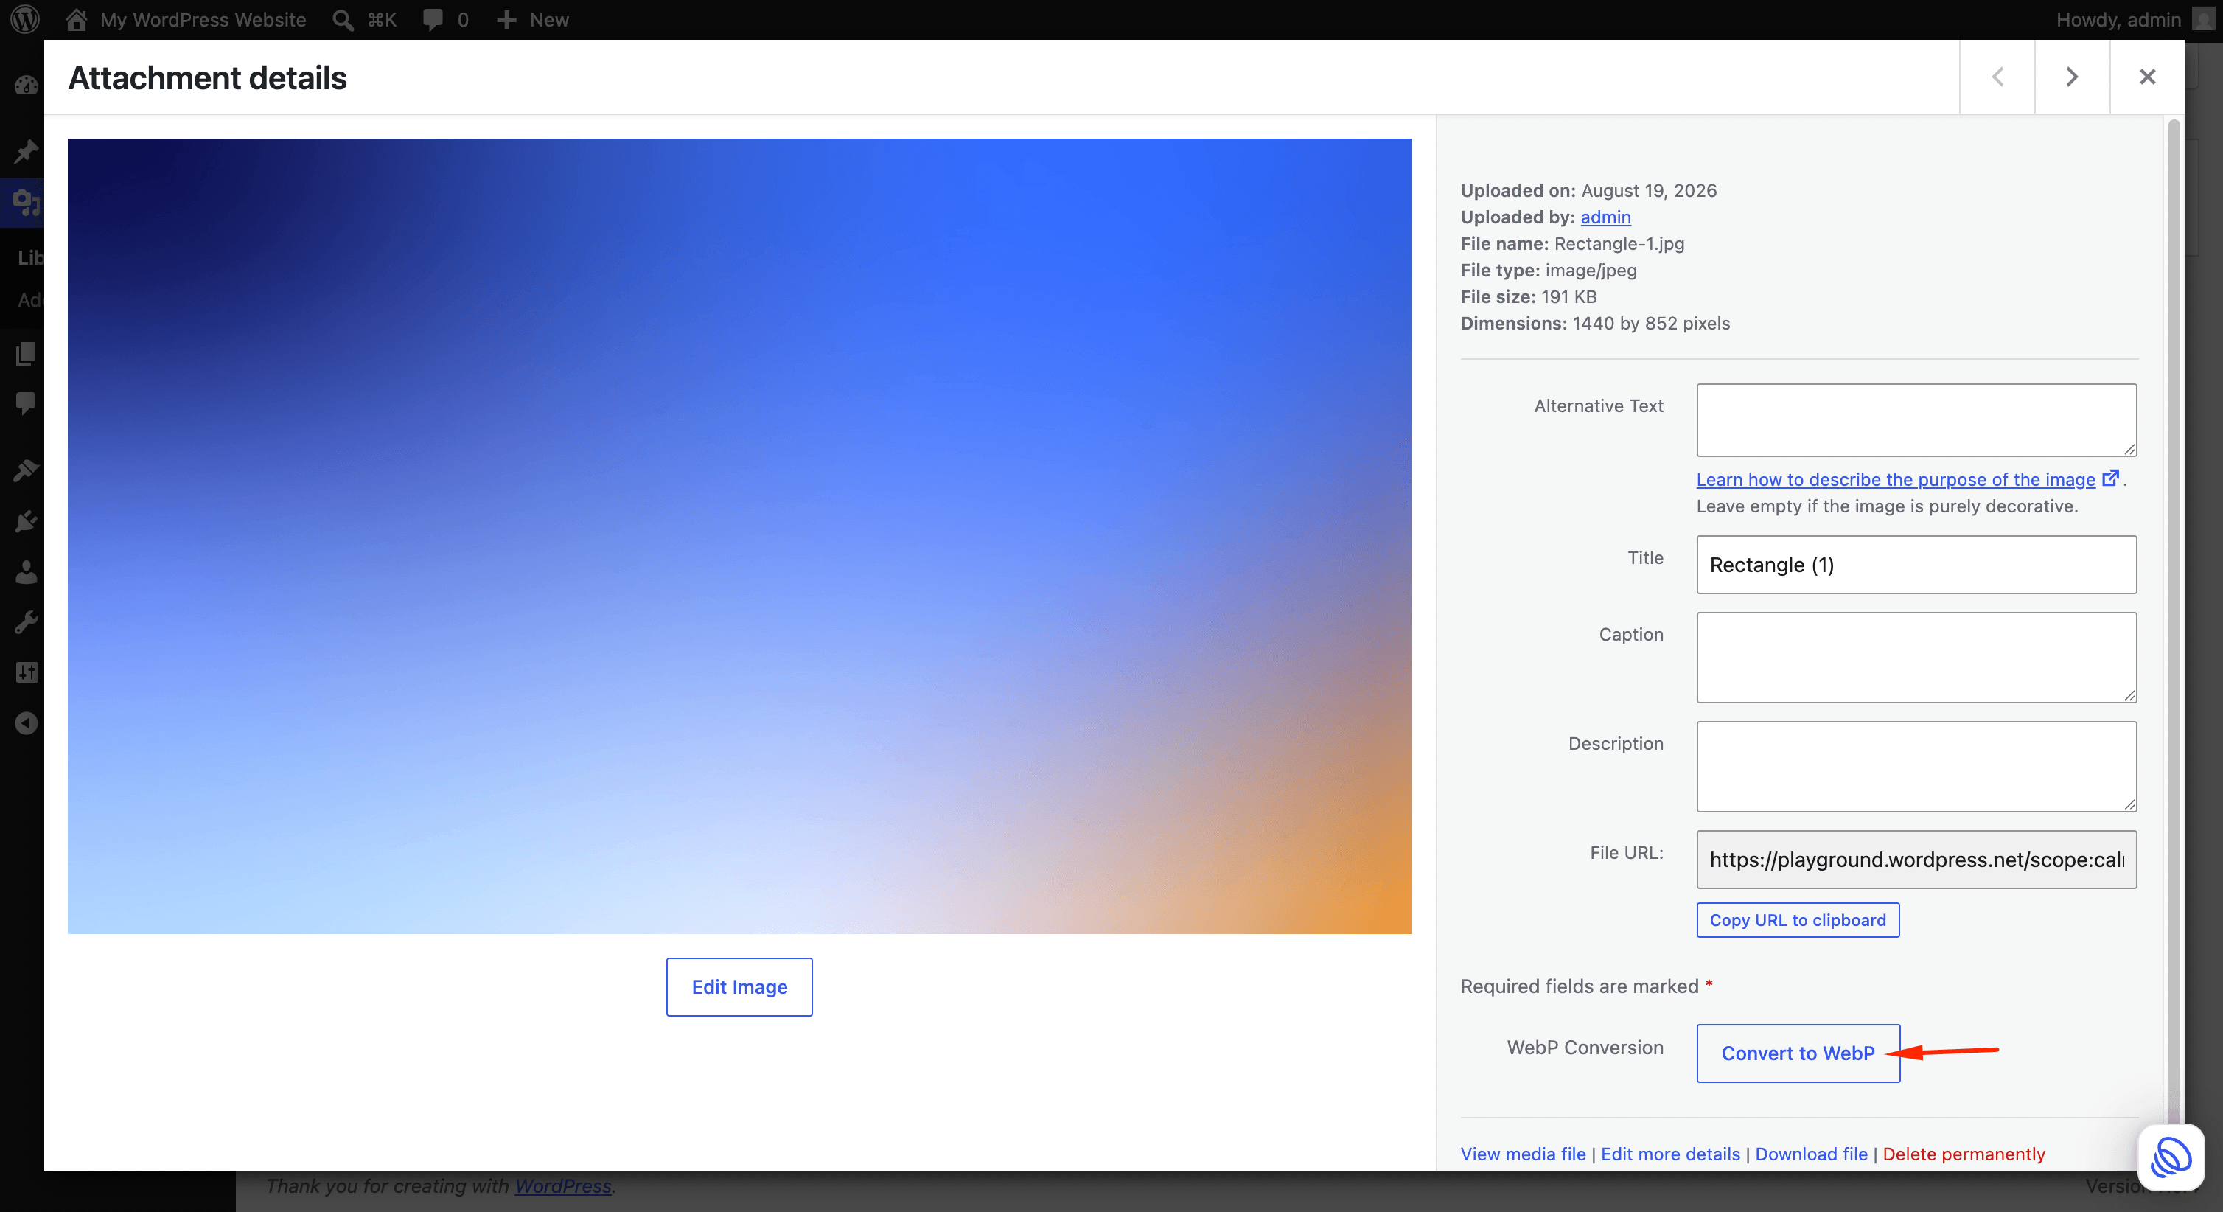Open the command palette search icon
The height and width of the screenshot is (1212, 2223).
[x=343, y=20]
